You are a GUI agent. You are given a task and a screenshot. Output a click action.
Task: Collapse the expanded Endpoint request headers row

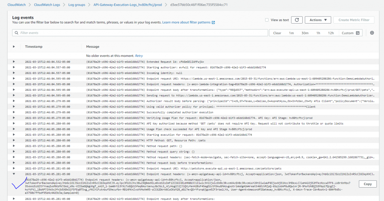[14, 174]
